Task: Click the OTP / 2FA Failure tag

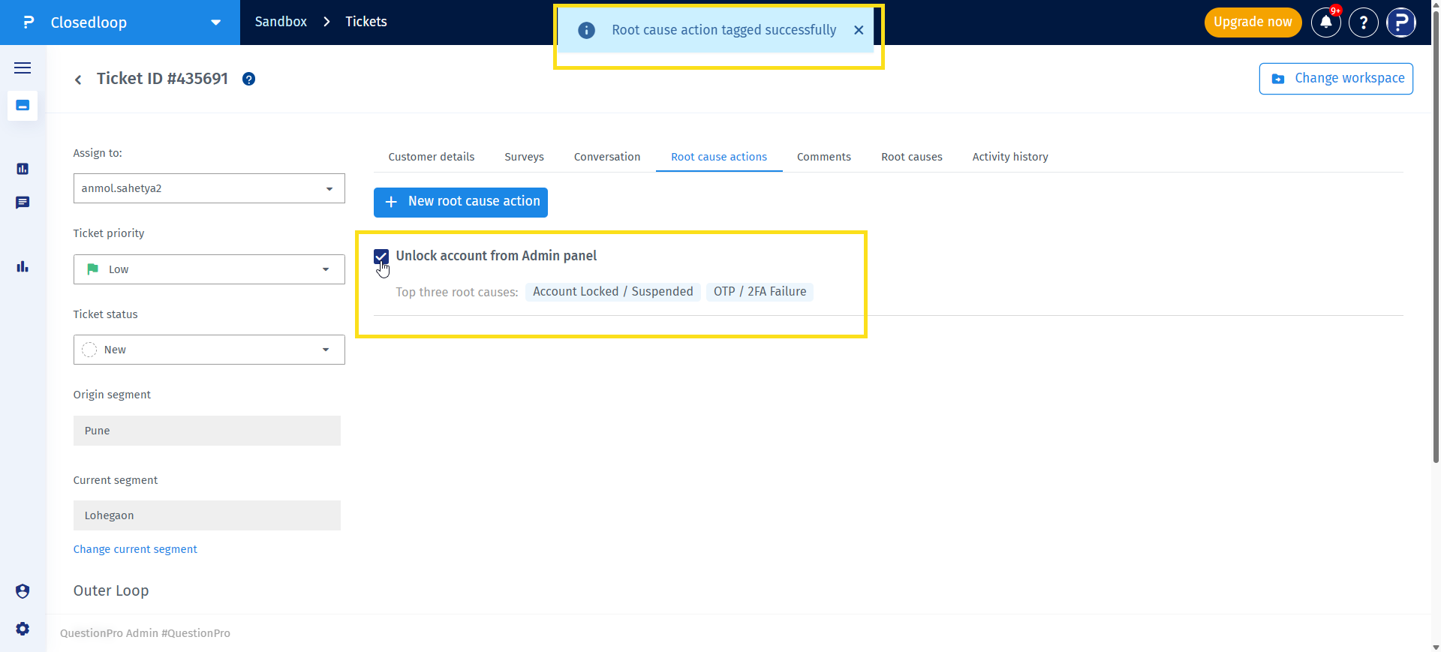Action: (x=760, y=292)
